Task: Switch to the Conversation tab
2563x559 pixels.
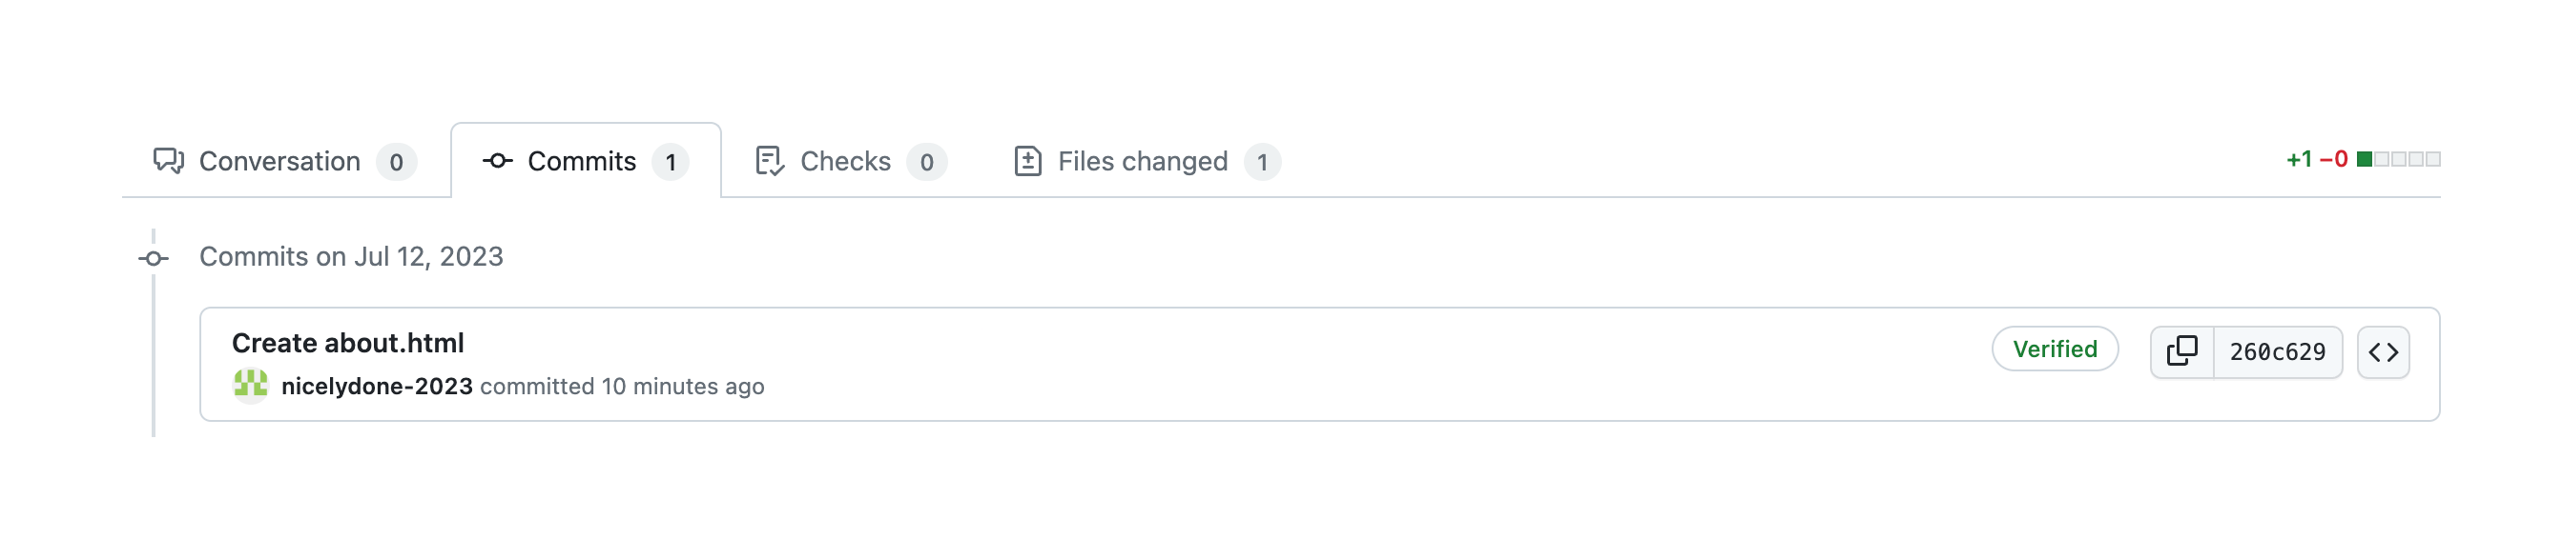Action: point(279,161)
